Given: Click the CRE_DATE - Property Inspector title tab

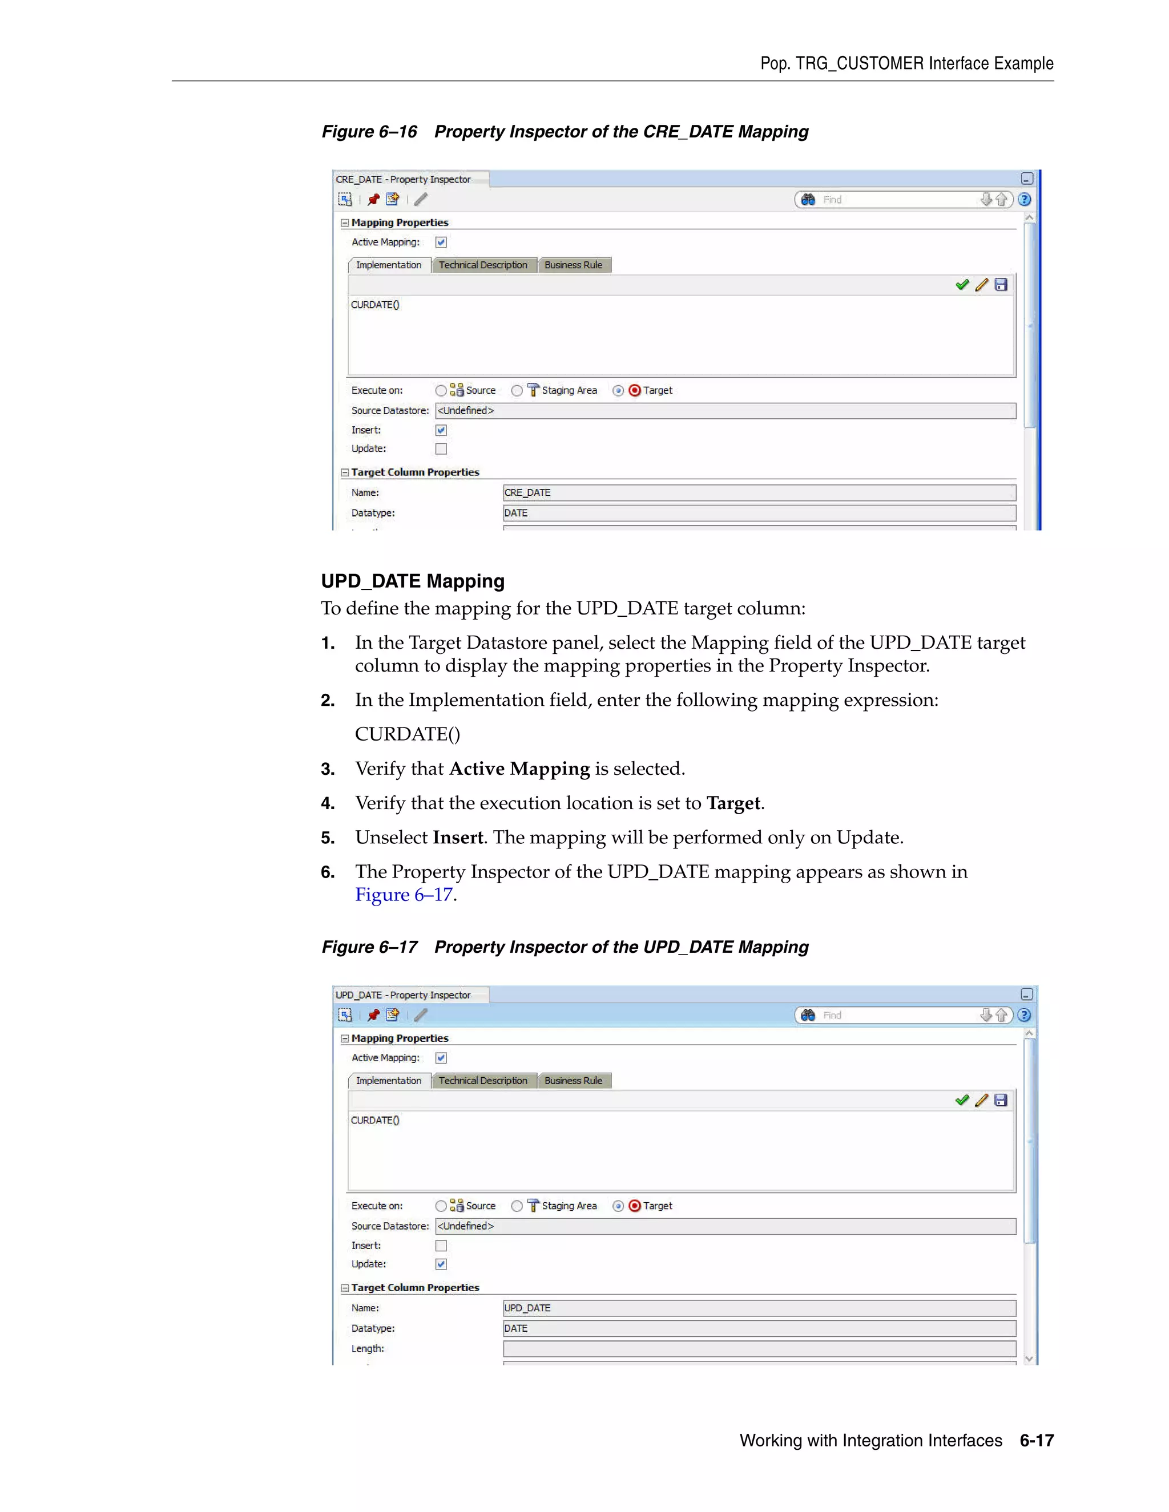Looking at the screenshot, I should coord(410,179).
